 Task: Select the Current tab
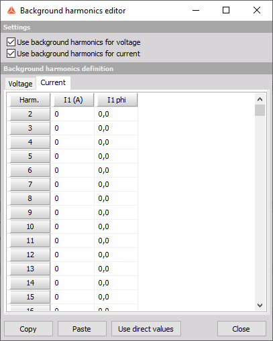point(53,82)
